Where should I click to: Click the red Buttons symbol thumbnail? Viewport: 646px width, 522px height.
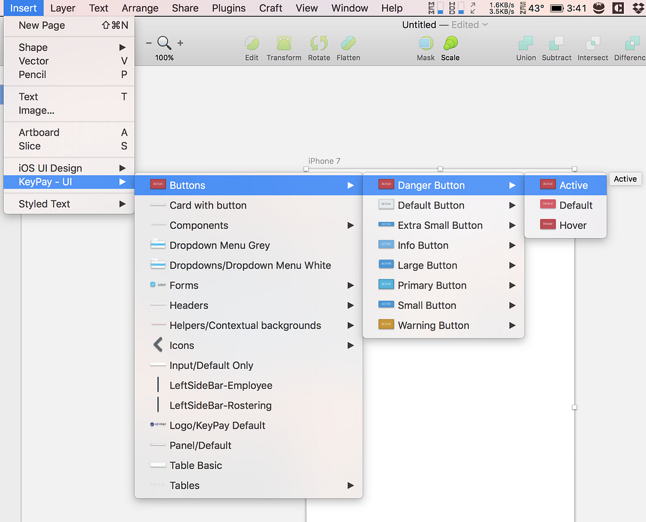(x=158, y=184)
